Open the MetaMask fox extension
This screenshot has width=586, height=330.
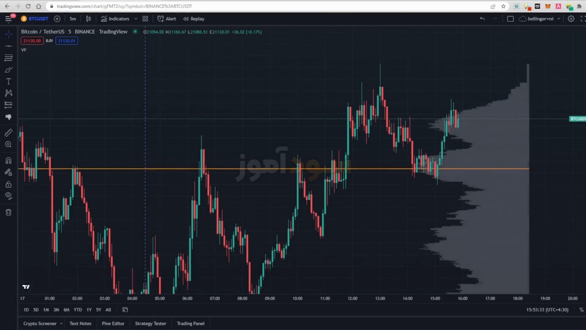(547, 6)
